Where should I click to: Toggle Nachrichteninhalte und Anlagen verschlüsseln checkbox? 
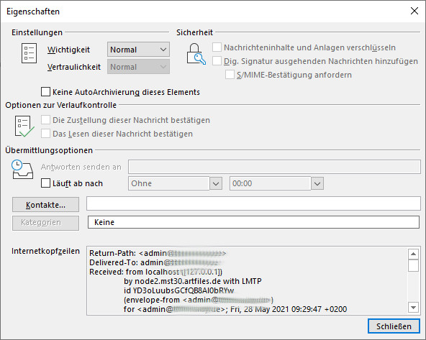pyautogui.click(x=217, y=47)
